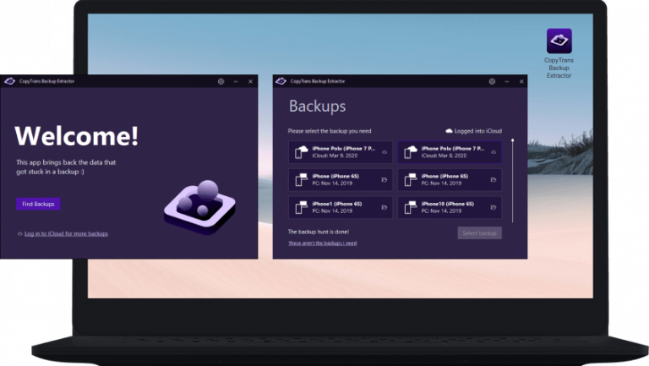
Task: Minimize the Welcome window
Action: 236,81
